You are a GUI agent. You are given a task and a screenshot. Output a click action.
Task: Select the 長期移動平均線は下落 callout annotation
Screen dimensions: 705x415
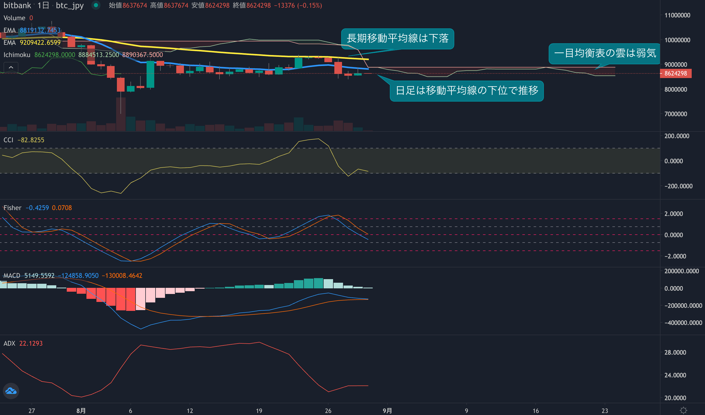coord(397,39)
